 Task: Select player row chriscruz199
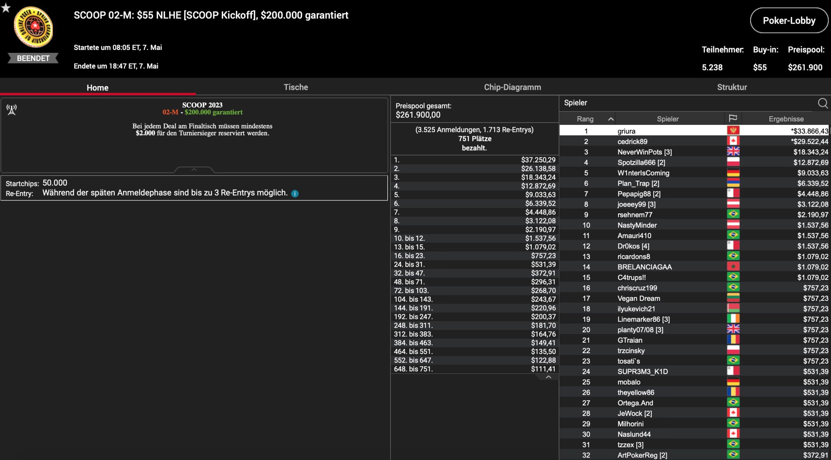click(x=694, y=287)
